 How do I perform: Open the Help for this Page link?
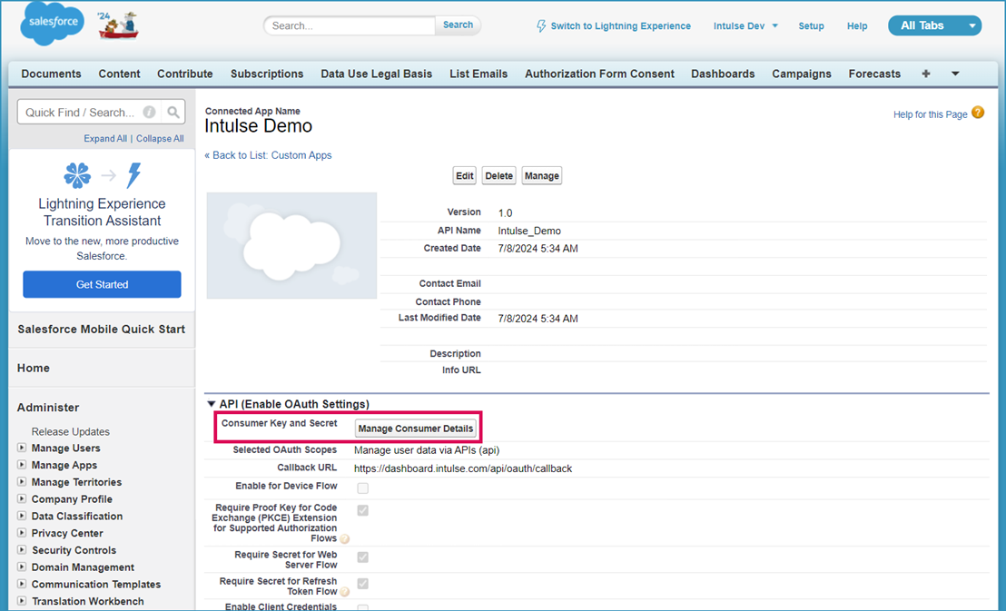click(x=931, y=114)
